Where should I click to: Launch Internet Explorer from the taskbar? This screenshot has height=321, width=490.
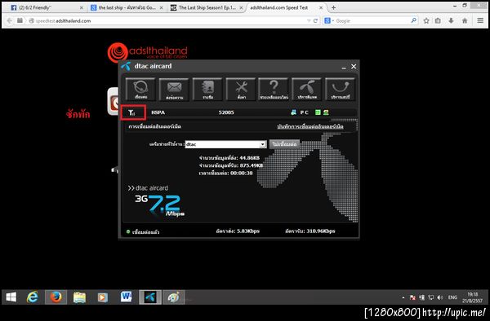tap(33, 297)
